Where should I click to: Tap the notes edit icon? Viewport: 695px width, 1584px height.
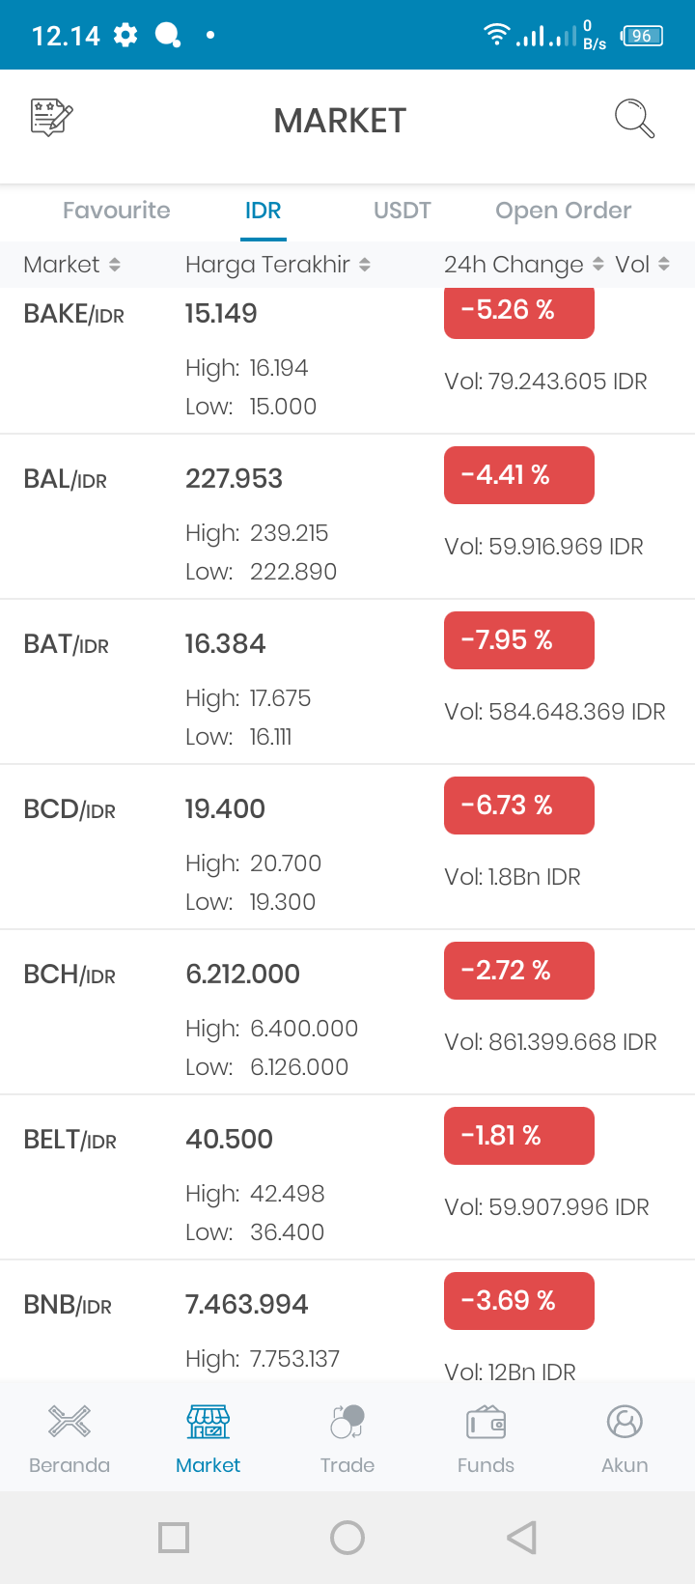pyautogui.click(x=52, y=118)
